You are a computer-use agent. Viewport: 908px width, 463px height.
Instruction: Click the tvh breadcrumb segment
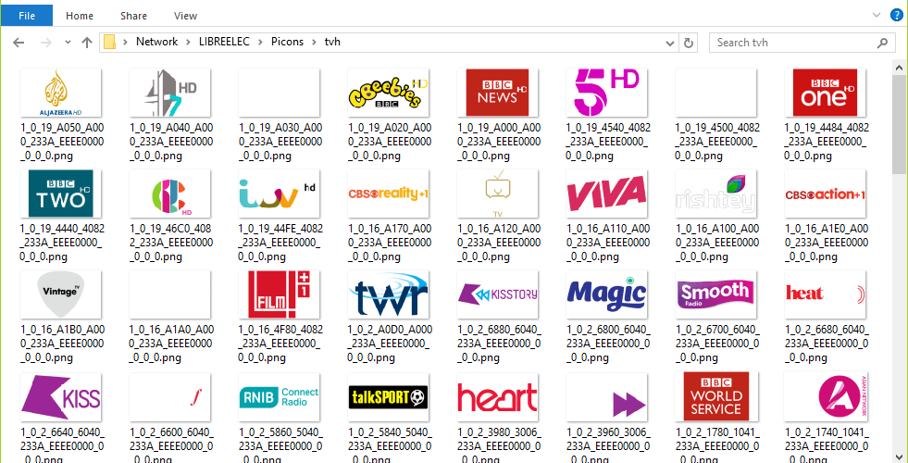332,42
